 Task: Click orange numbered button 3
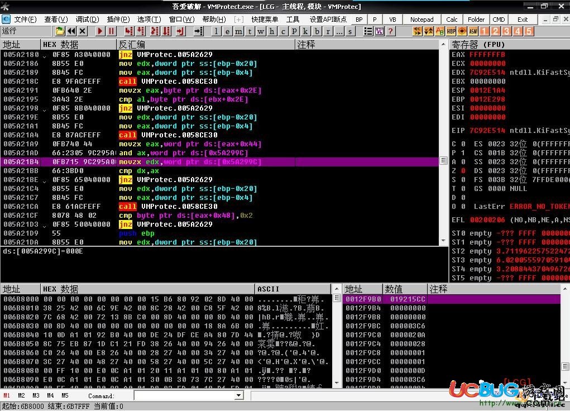(506, 31)
